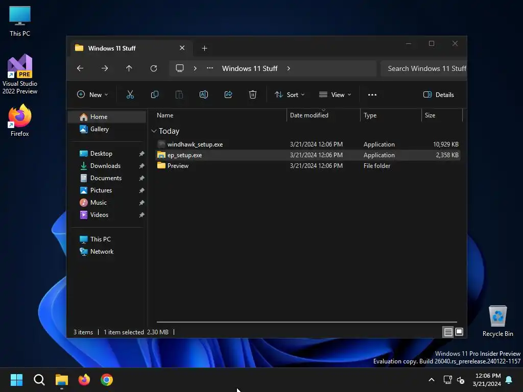Sort by Date modified column header

[x=323, y=115]
